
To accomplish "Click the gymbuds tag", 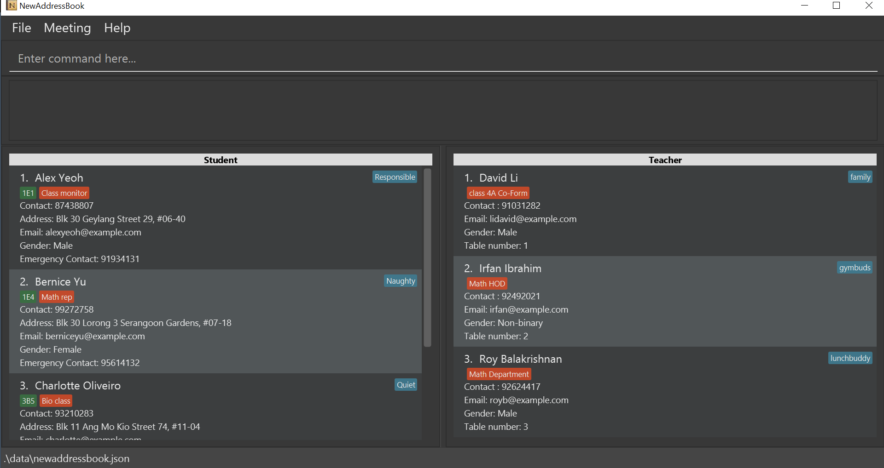I will point(855,268).
